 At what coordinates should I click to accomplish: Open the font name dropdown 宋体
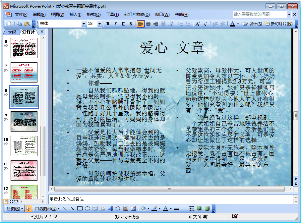click(x=84, y=24)
